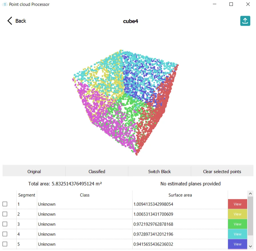
Task: Show the Classified point cloud
Action: pos(97,172)
